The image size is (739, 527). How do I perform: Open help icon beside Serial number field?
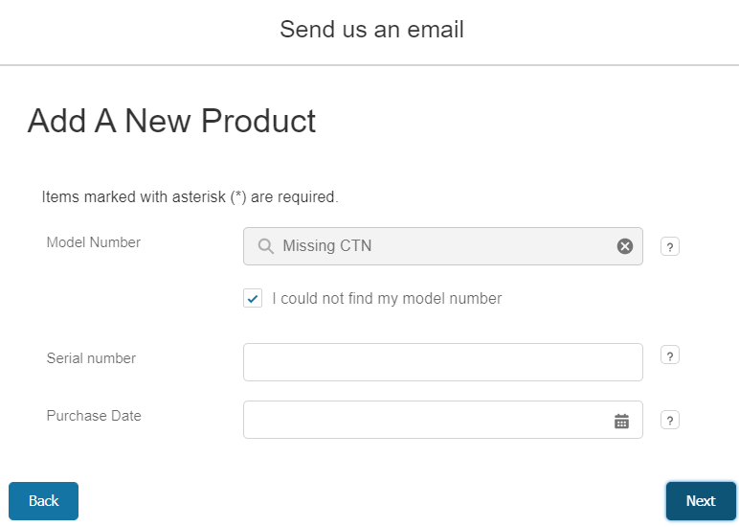pyautogui.click(x=670, y=355)
